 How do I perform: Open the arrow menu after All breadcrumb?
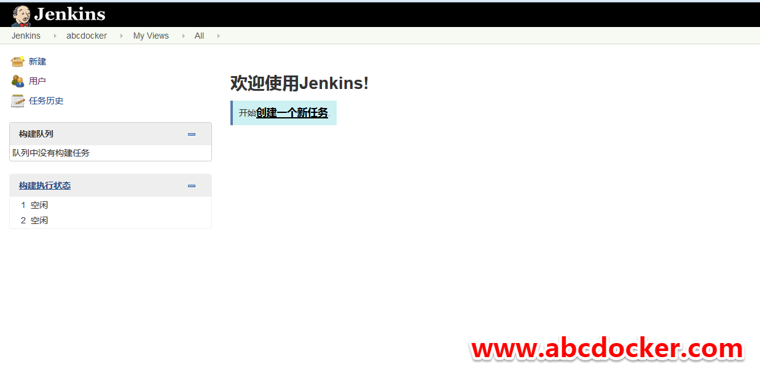(x=218, y=36)
